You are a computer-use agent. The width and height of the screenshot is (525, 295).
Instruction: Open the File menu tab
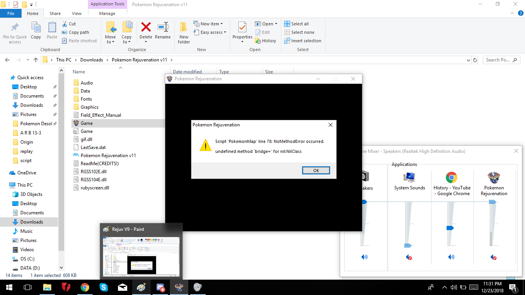11,13
